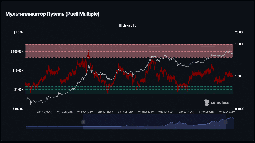This screenshot has height=143, width=255.
Task: Click the $100.00K left axis label
Action: (17, 51)
